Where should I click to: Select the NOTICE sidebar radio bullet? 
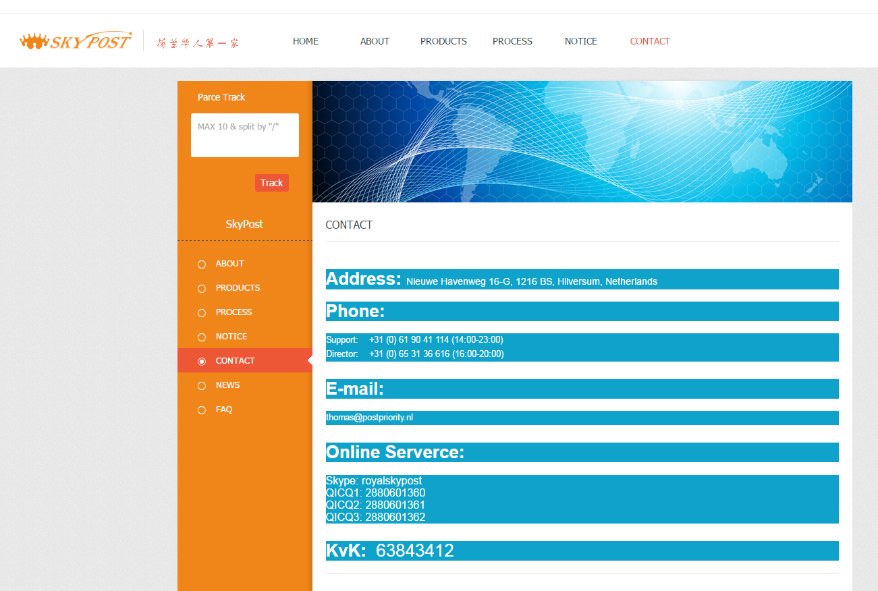pos(202,337)
